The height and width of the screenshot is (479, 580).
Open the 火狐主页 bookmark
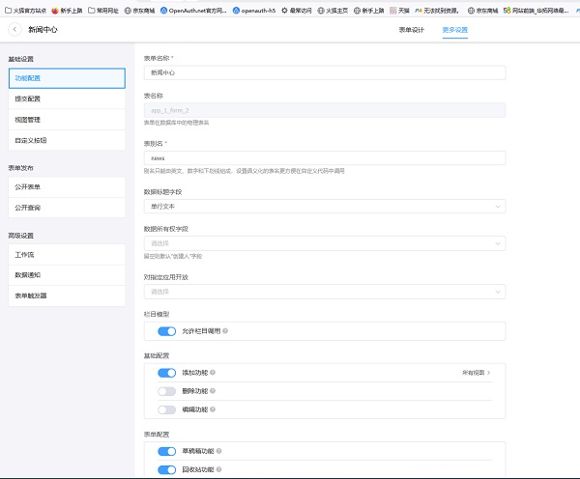click(x=333, y=11)
